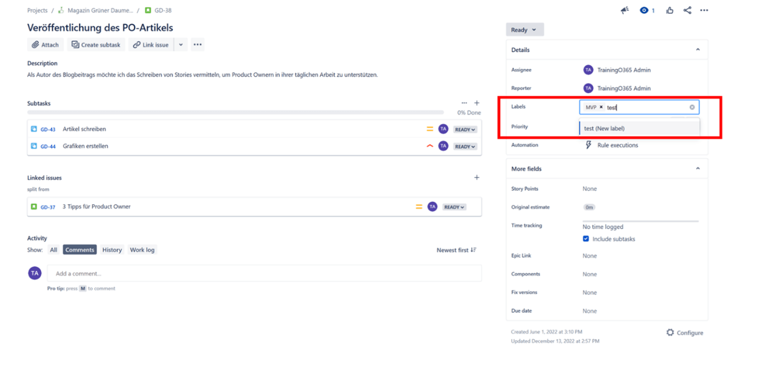This screenshot has width=758, height=381.
Task: Click the Add a comment field
Action: coord(264,273)
